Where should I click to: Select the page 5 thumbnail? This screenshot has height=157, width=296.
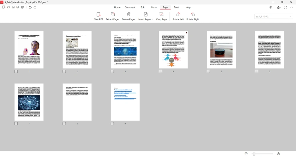(221, 50)
